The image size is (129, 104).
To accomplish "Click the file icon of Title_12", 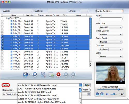I will click(11, 67).
